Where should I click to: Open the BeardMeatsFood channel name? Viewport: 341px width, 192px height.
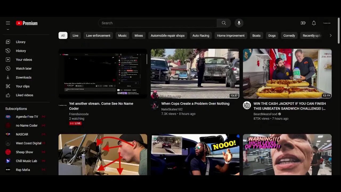coord(265,114)
